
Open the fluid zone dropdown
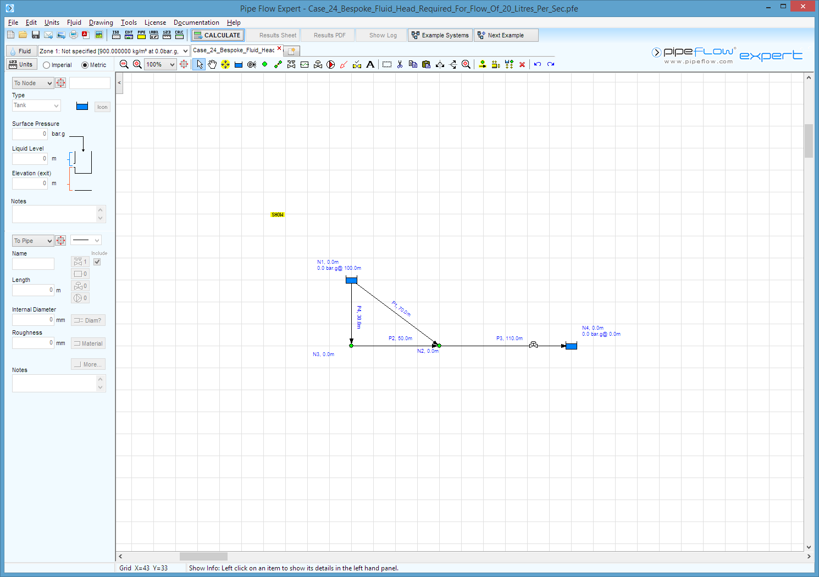[x=185, y=51]
